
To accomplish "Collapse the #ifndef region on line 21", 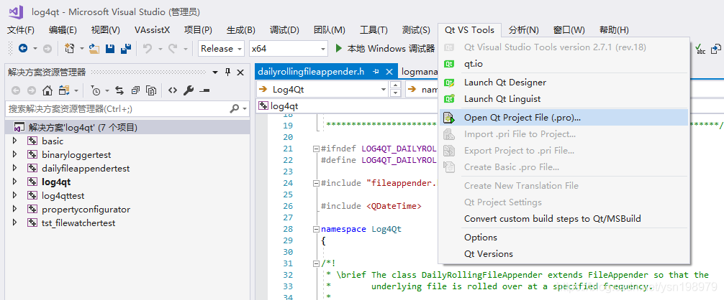I will click(x=316, y=149).
